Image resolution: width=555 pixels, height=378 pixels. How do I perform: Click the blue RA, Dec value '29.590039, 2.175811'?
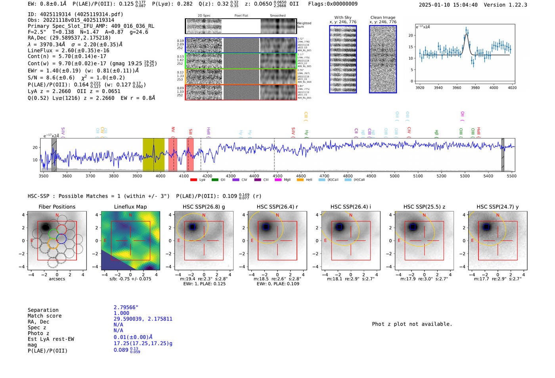143,319
